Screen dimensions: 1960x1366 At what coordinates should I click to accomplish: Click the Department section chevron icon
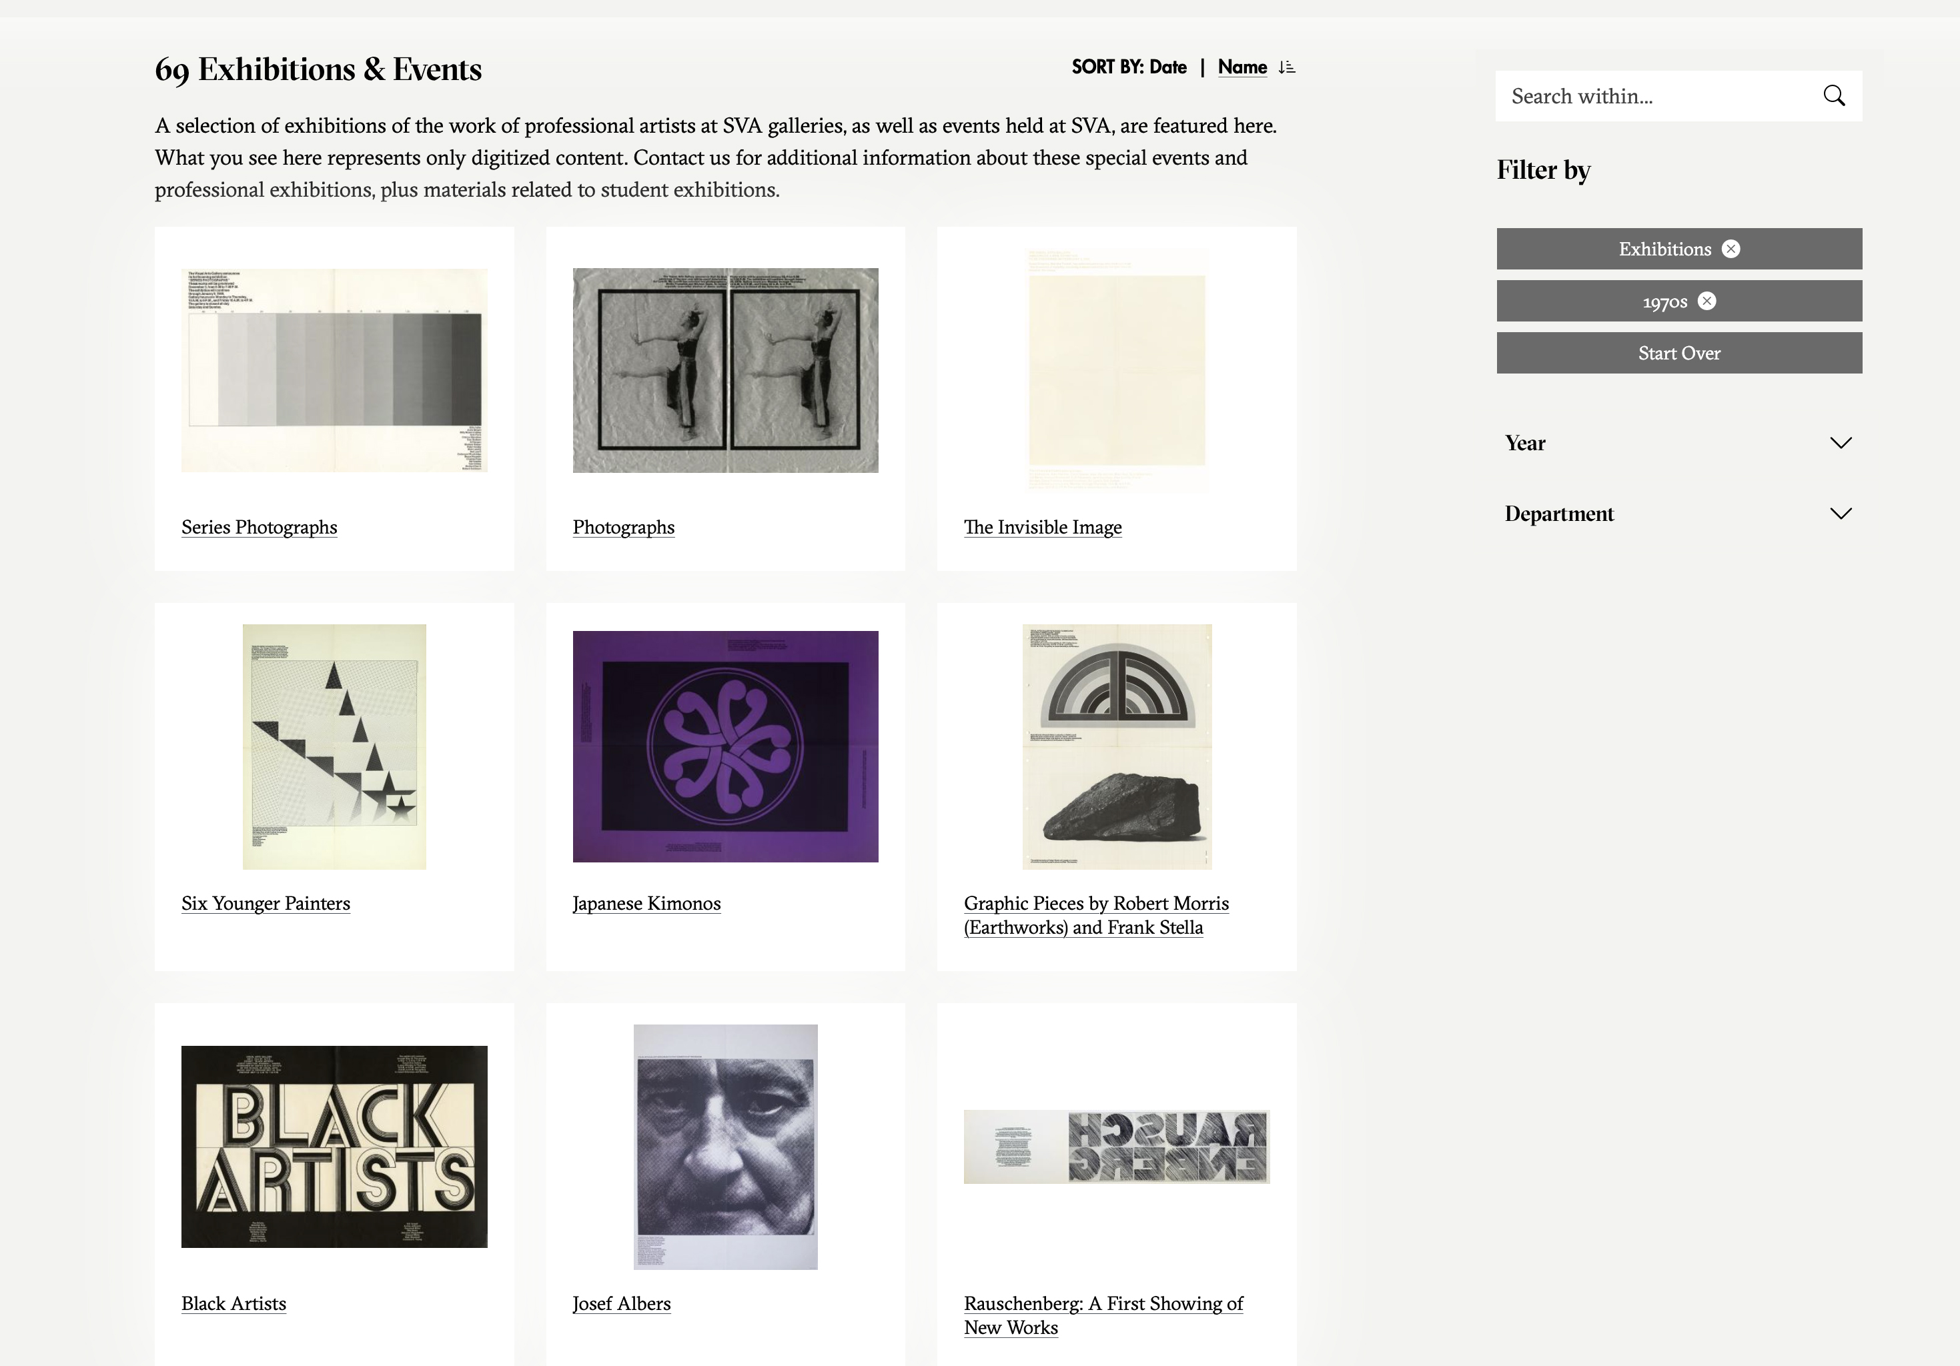click(x=1841, y=513)
